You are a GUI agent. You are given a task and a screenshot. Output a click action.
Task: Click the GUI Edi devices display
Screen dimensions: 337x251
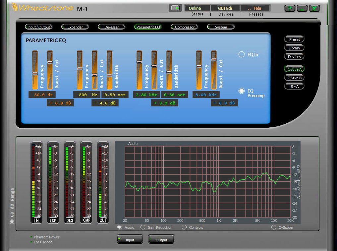pos(225,8)
